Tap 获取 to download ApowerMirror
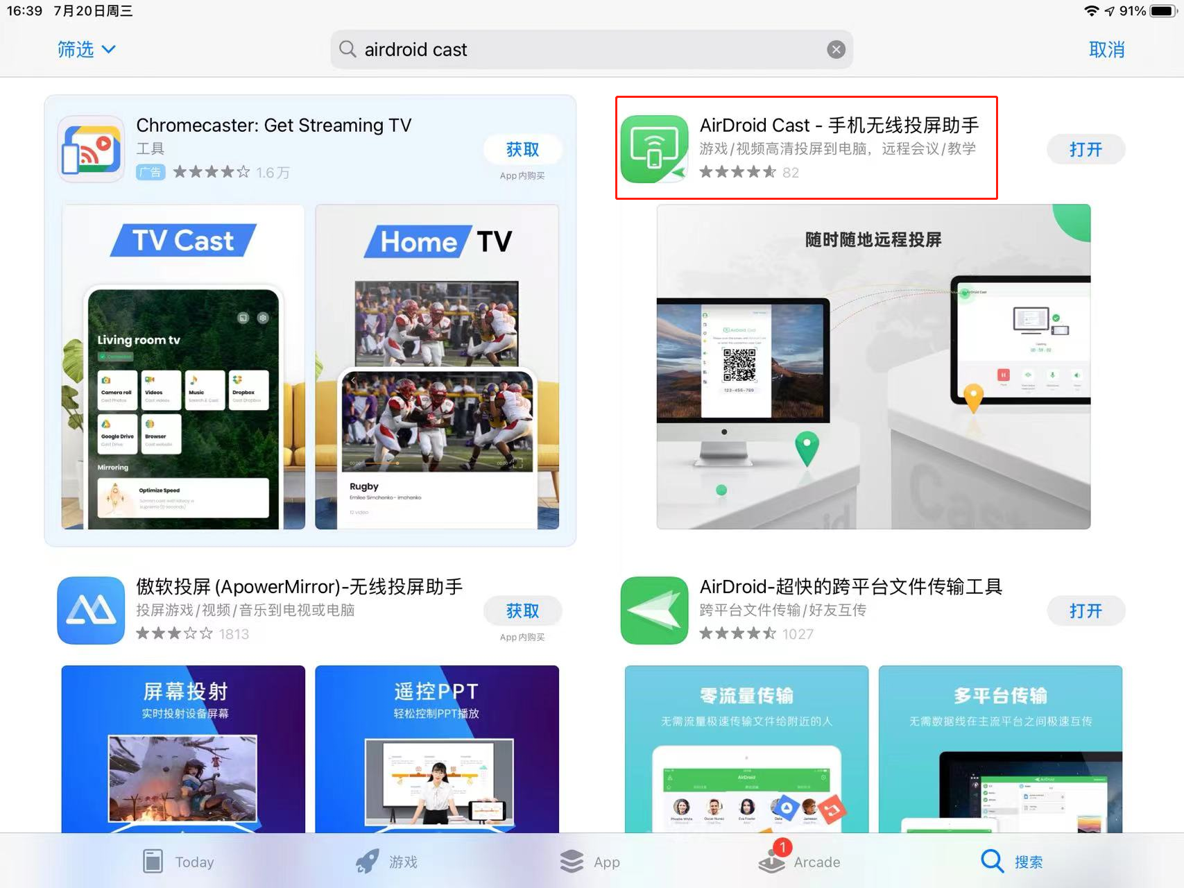This screenshot has height=888, width=1184. coord(522,610)
